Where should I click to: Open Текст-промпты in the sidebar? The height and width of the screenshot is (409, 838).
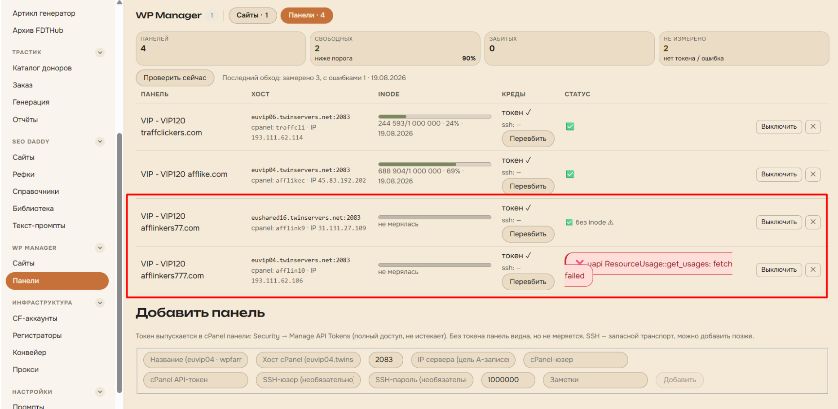pos(39,226)
